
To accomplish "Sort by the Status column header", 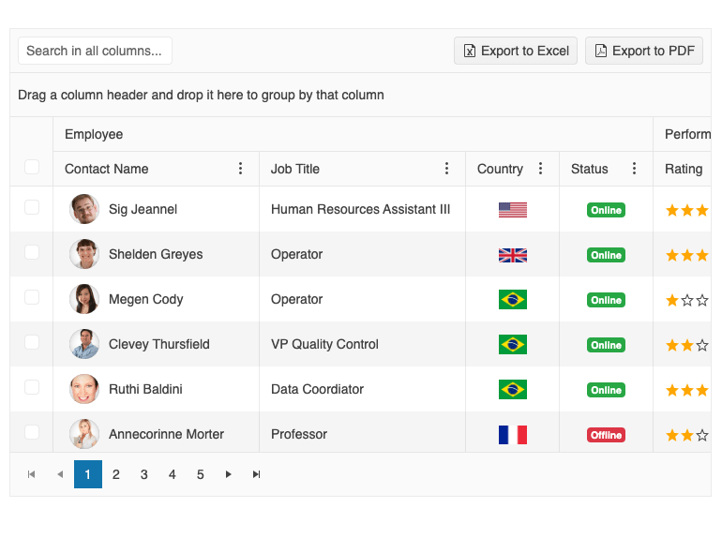I will (x=590, y=169).
